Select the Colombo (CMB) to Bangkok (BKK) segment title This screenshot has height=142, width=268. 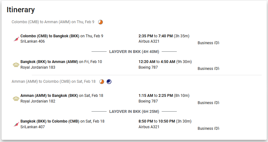click(x=50, y=36)
